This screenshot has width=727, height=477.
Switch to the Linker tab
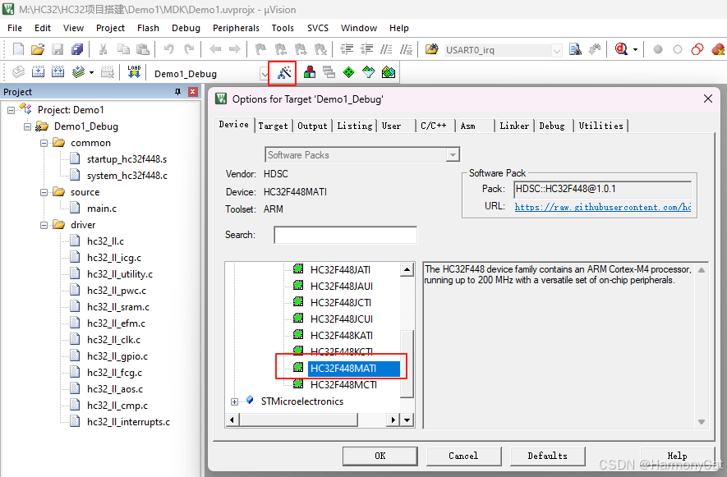click(514, 126)
